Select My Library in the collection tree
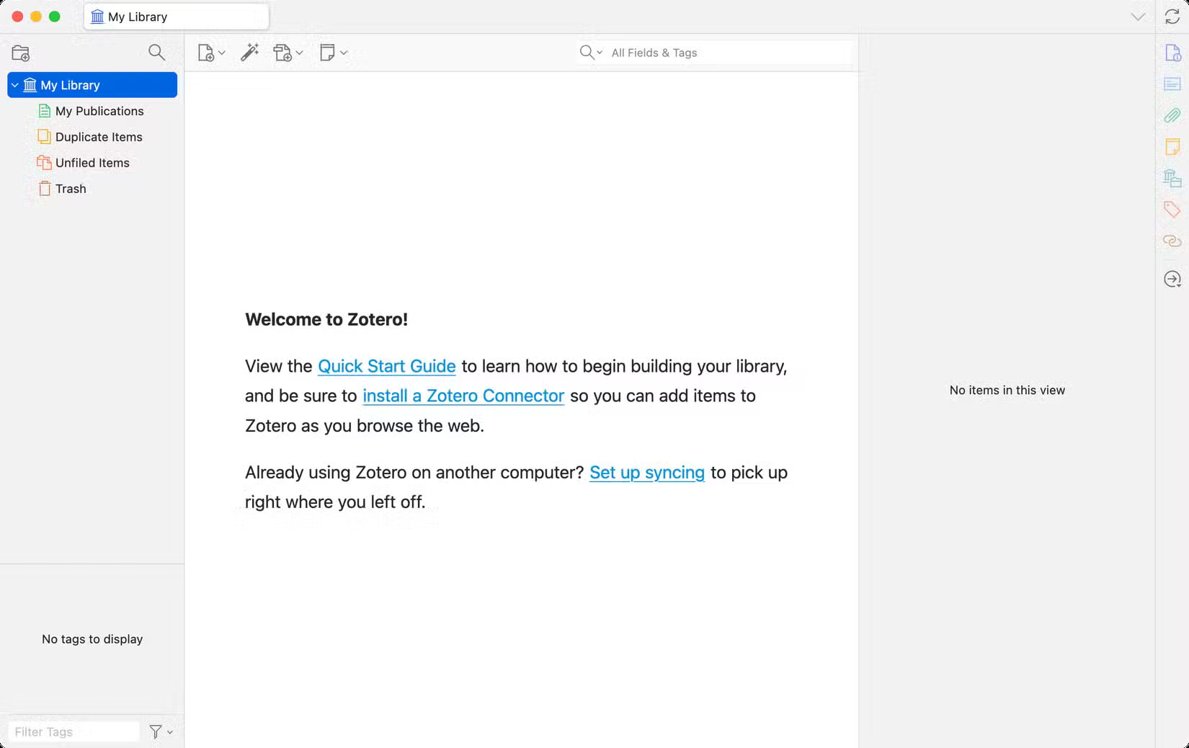Image resolution: width=1189 pixels, height=748 pixels. click(92, 85)
